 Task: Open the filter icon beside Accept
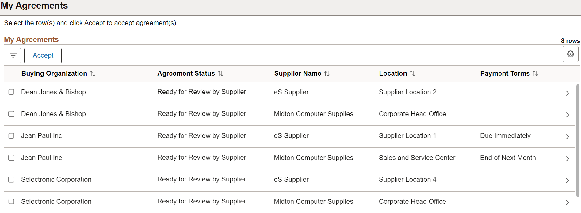(13, 55)
